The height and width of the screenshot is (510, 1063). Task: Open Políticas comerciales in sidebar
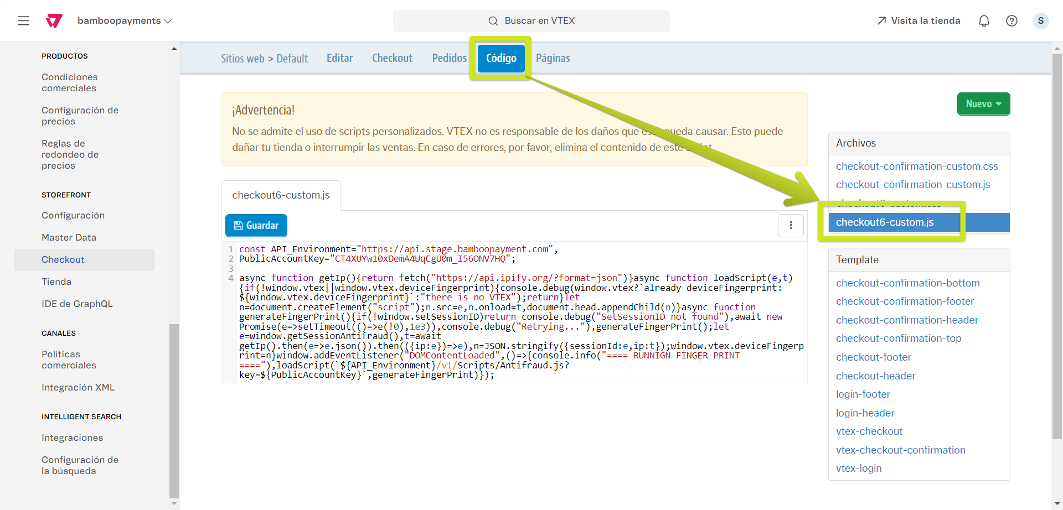[x=69, y=360]
